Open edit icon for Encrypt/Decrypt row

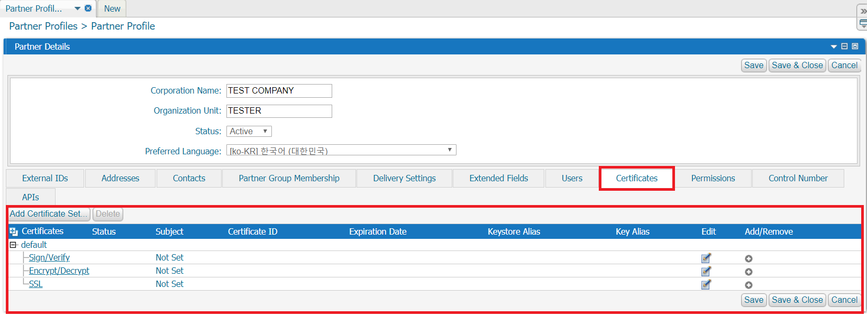point(706,272)
